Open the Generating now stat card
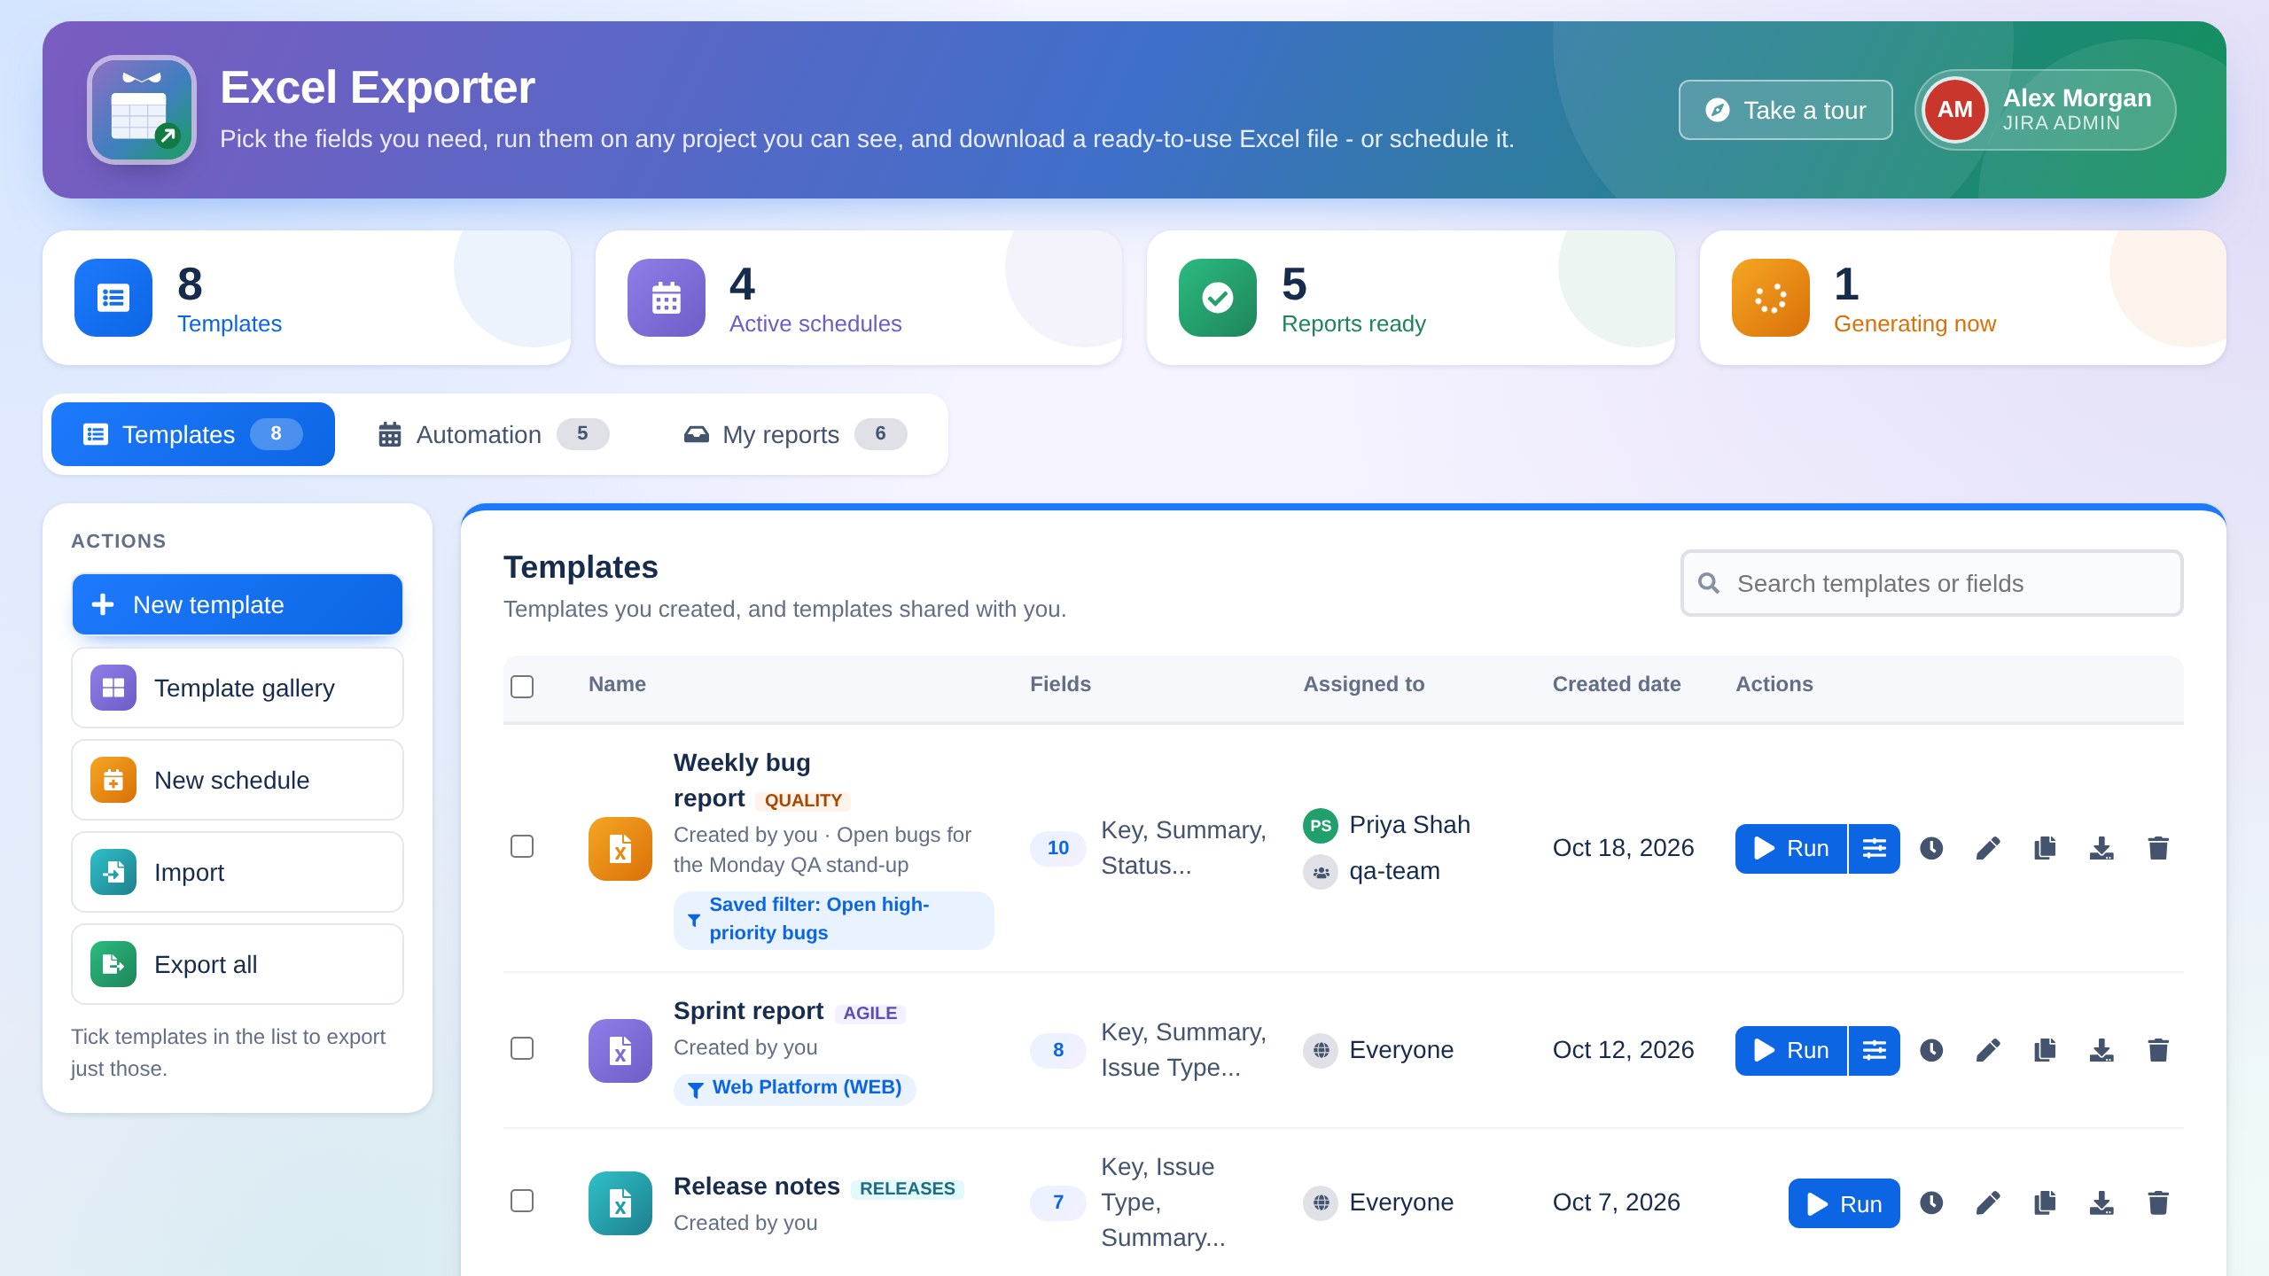 [x=1963, y=298]
